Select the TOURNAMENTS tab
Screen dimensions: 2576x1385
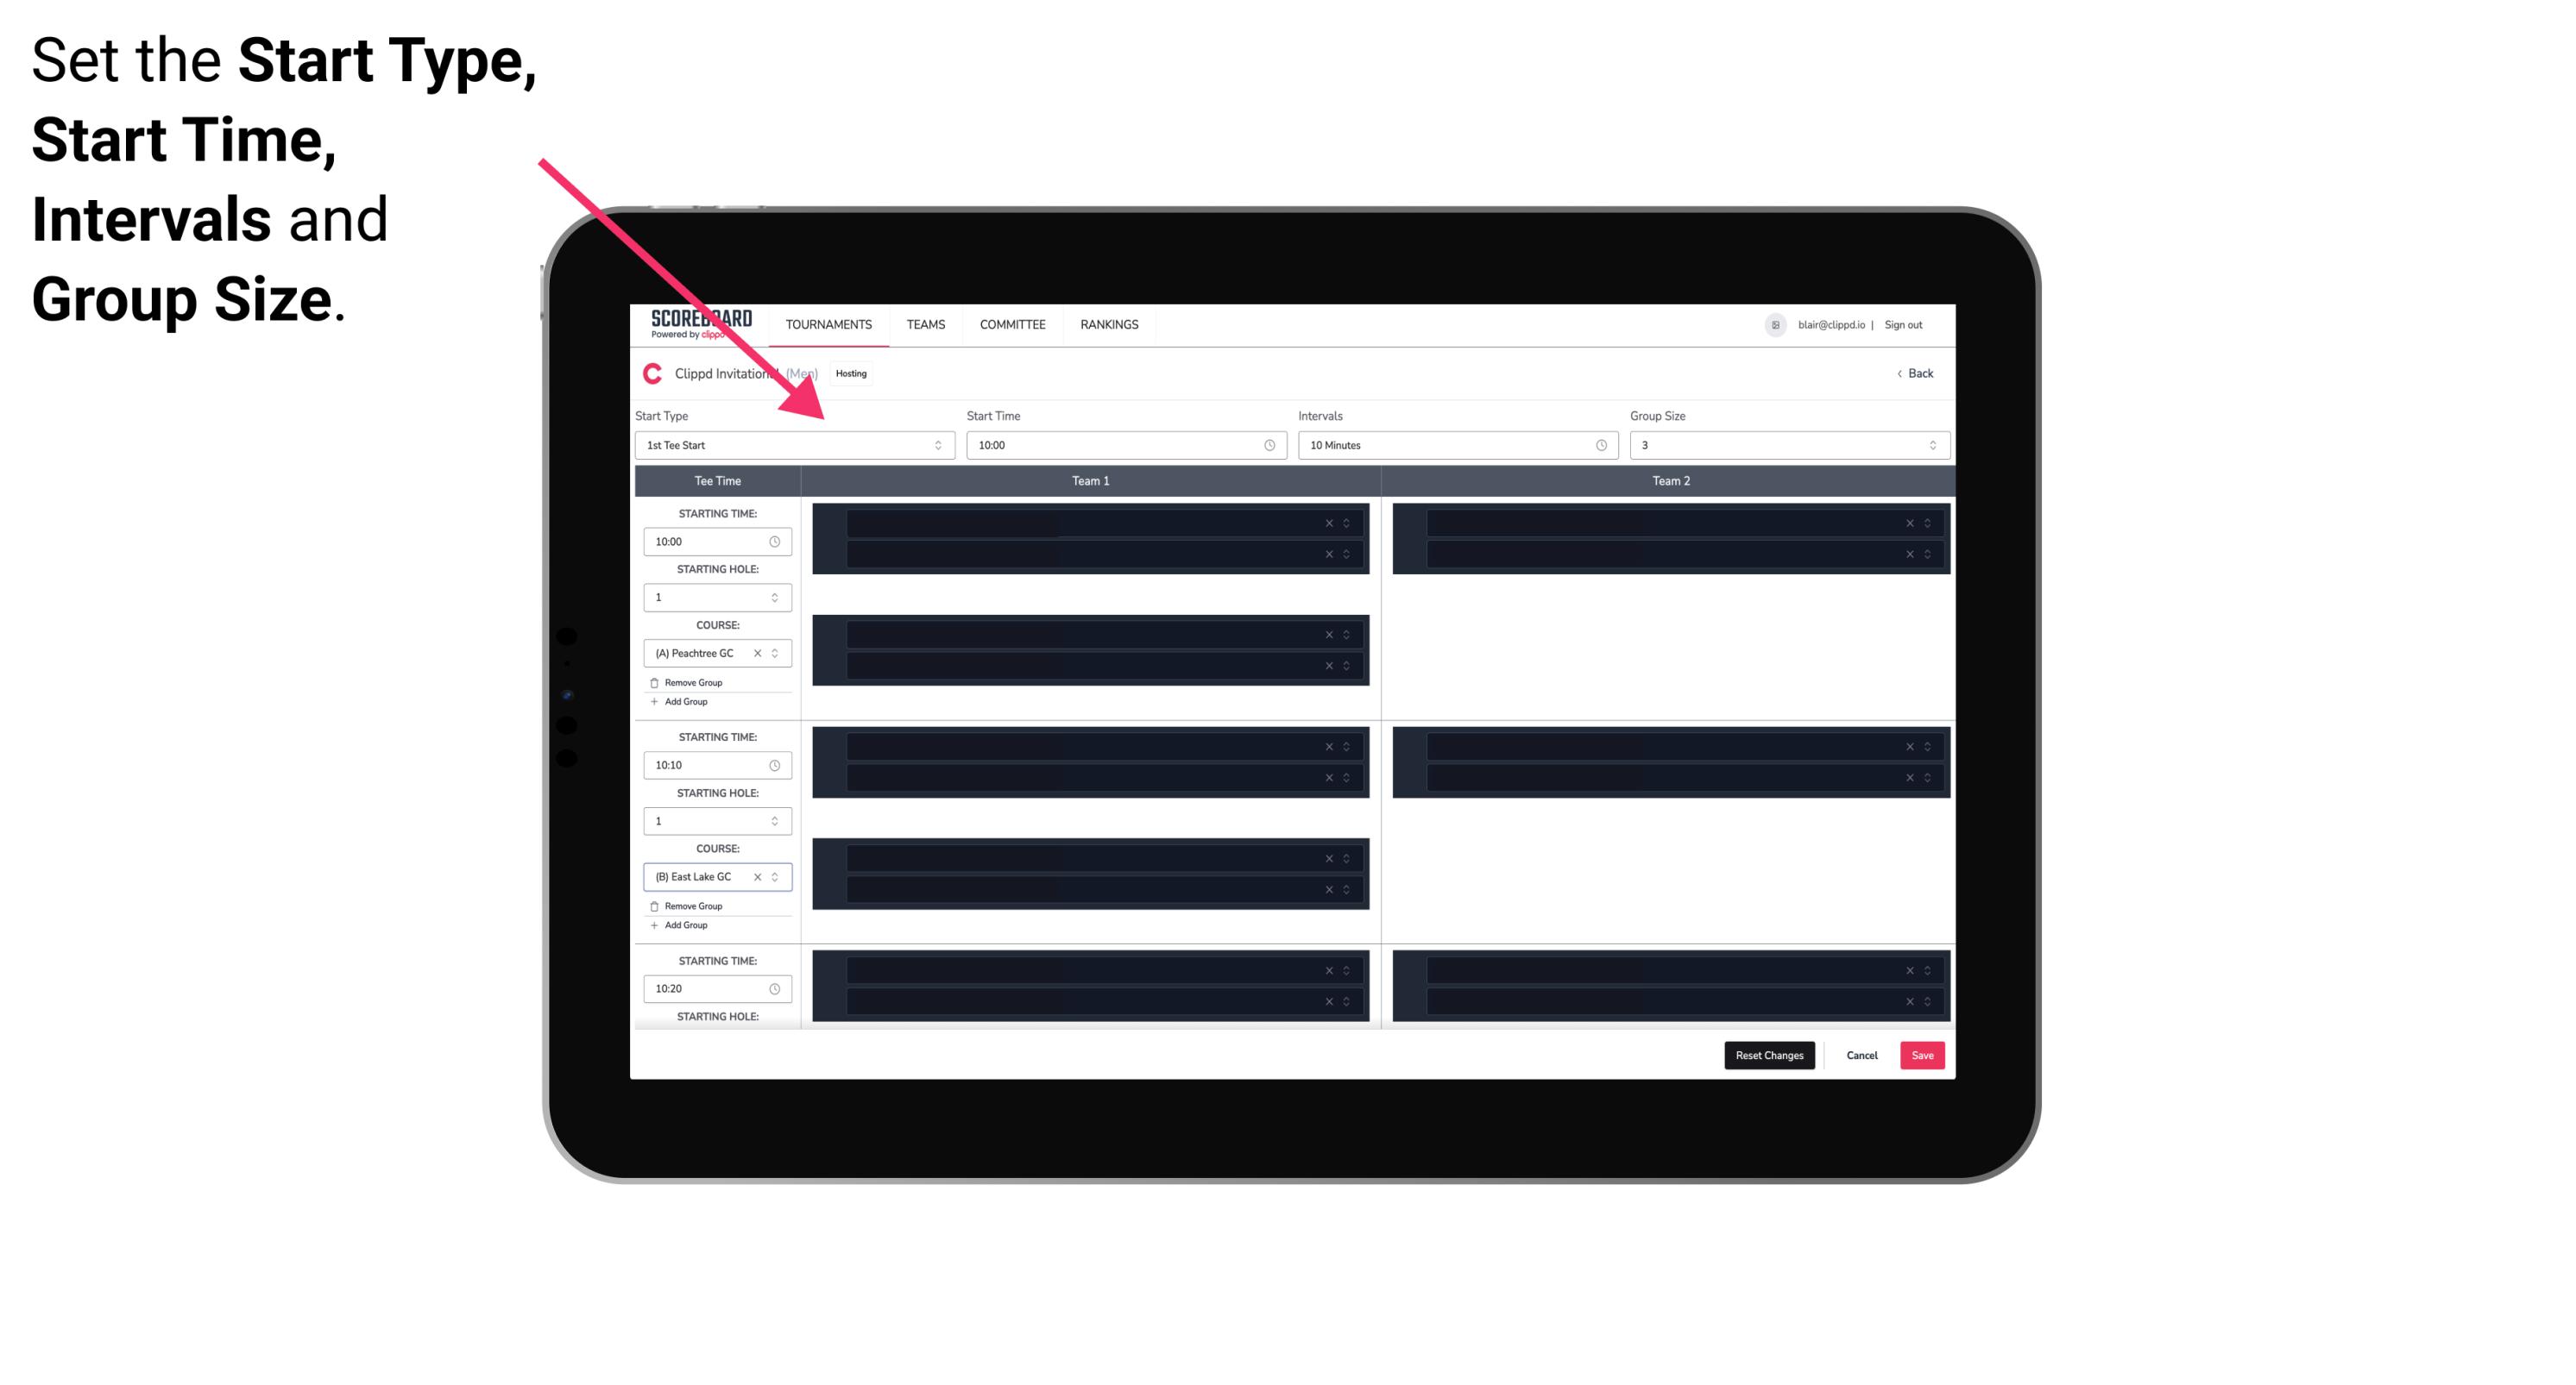829,324
